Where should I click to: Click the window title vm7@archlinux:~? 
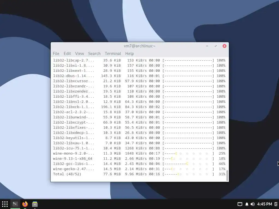coord(140,46)
